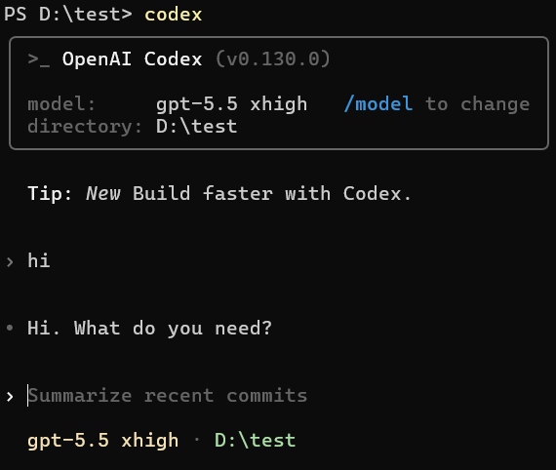Screen dimensions: 556x470
Task: Click the italic "New" tip badge
Action: tap(103, 193)
